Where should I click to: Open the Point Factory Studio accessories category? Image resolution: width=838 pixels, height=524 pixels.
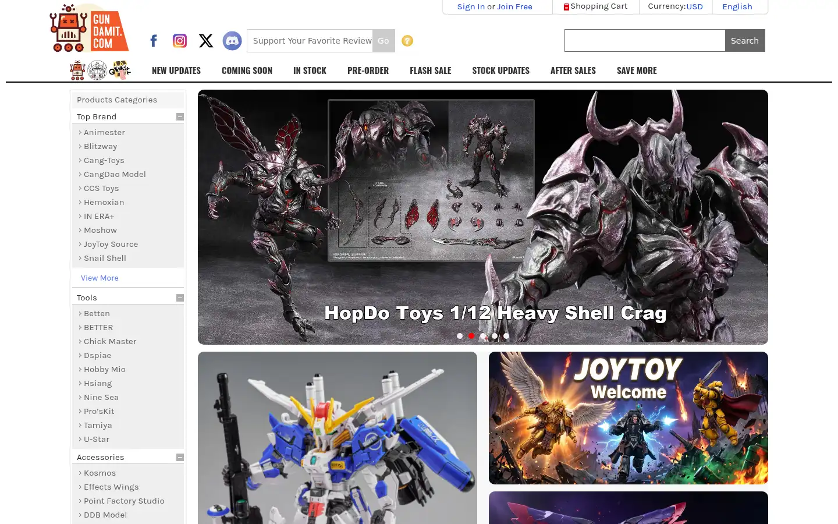coord(124,501)
